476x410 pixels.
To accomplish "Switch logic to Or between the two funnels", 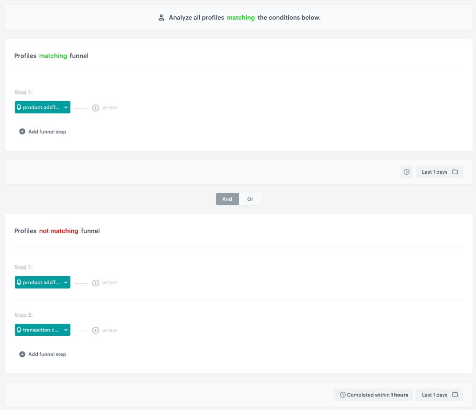I will point(250,199).
